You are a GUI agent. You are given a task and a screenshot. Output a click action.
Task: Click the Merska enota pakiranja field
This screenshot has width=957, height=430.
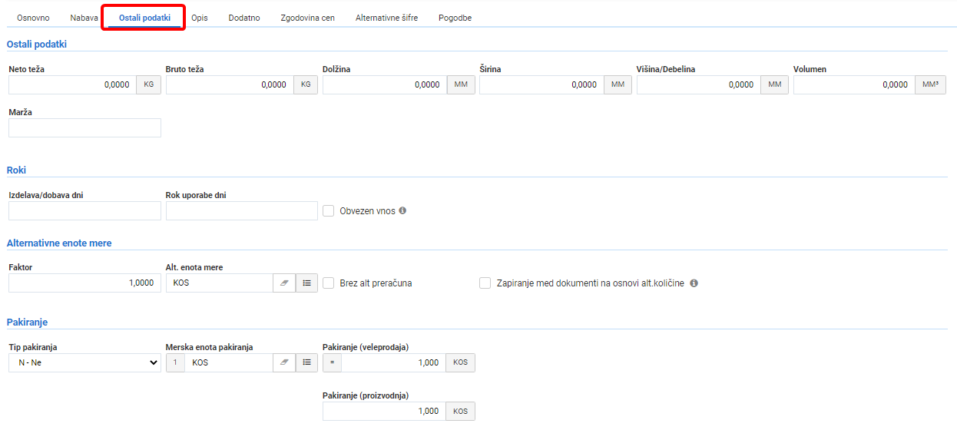pos(229,362)
